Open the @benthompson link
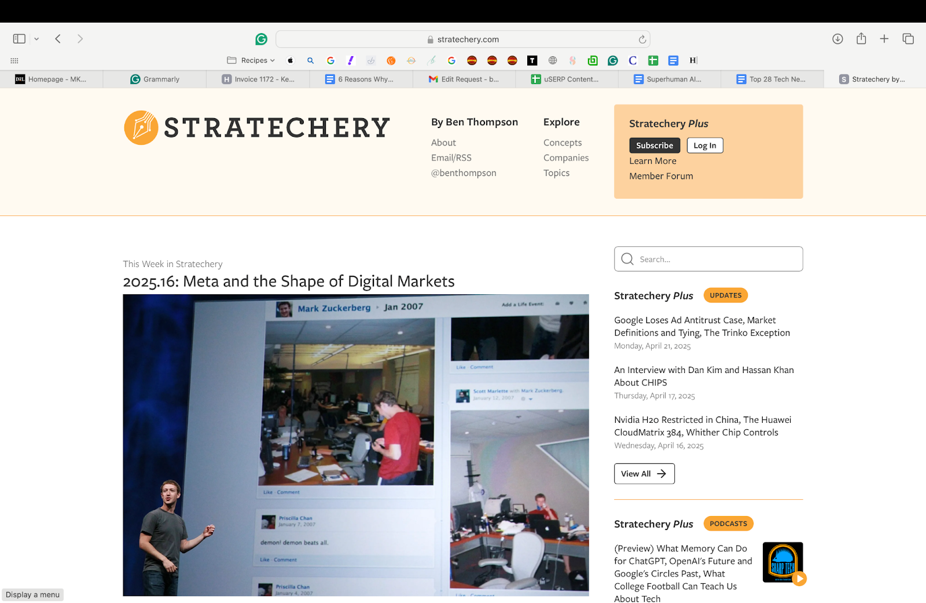 464,173
